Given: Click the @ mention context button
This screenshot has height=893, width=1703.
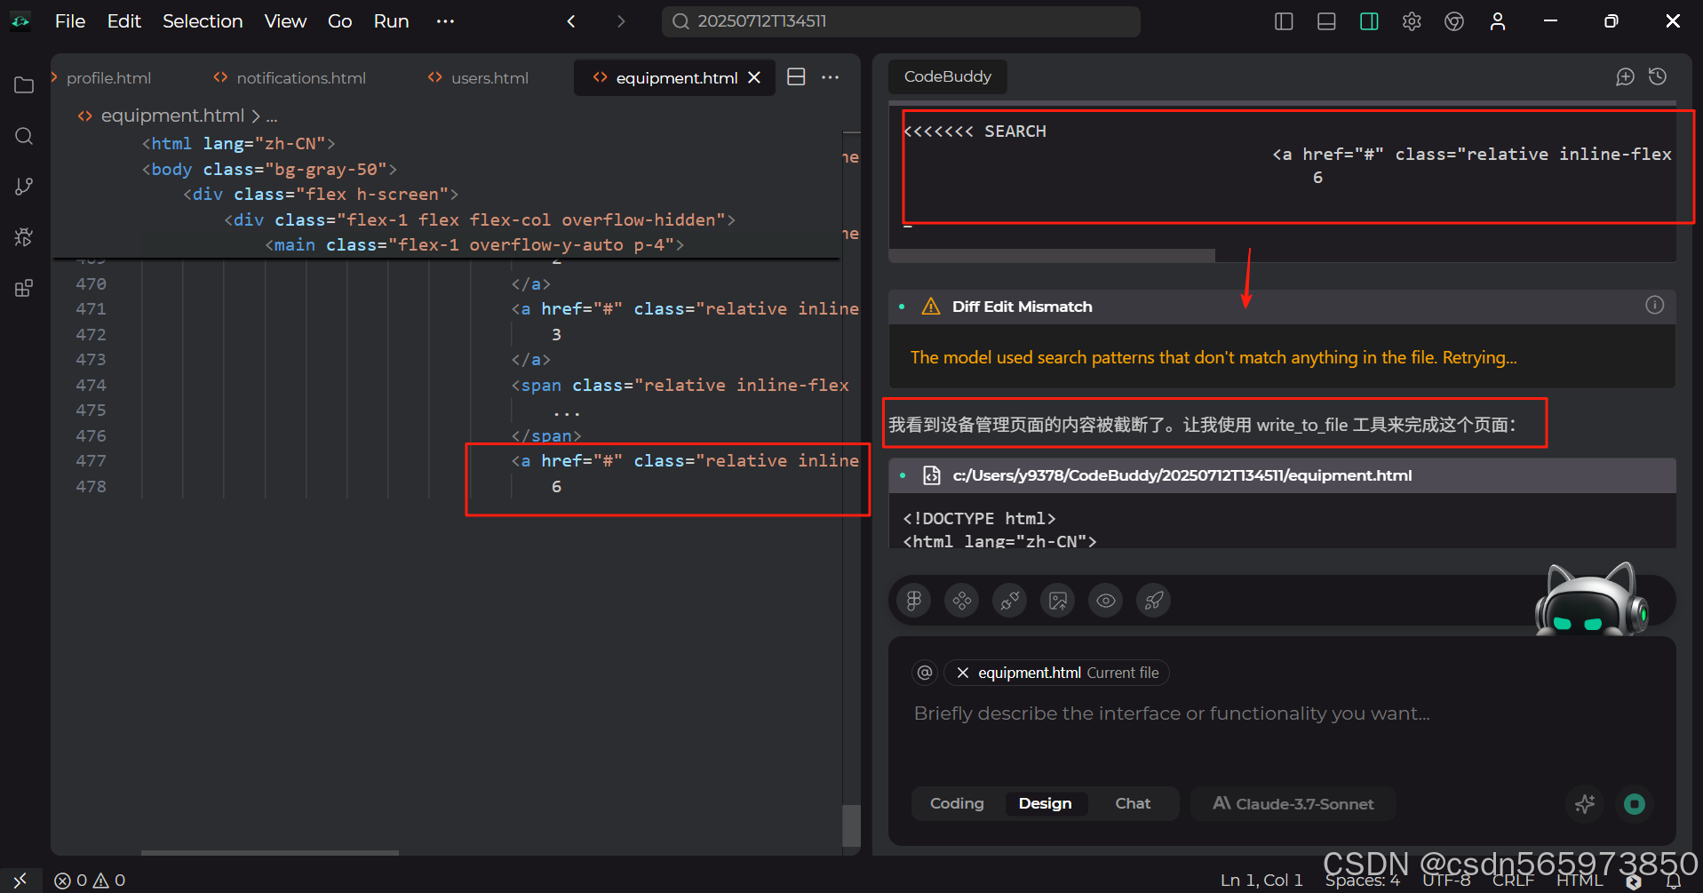Looking at the screenshot, I should pos(925,673).
